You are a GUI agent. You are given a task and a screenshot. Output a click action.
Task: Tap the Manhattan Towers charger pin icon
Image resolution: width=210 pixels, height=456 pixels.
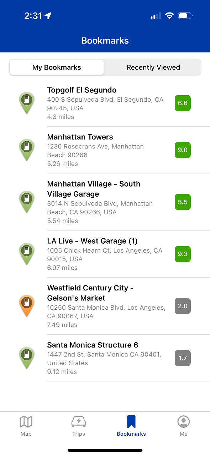(27, 150)
